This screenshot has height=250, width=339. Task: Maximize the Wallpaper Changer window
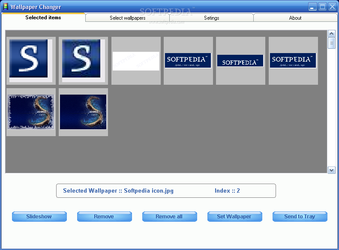322,7
